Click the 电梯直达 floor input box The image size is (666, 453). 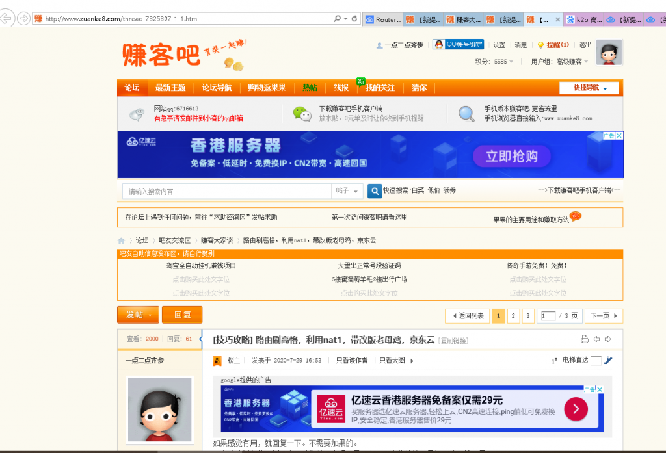(596, 361)
